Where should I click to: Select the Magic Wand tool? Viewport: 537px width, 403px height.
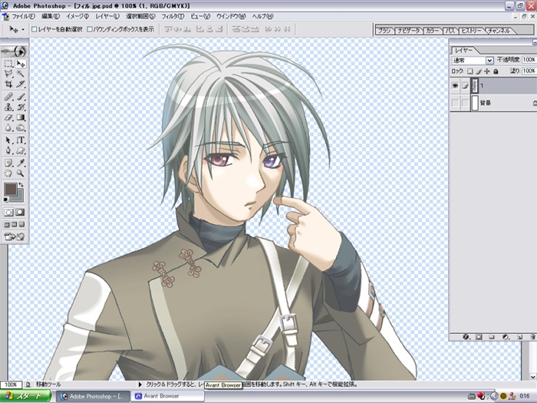pyautogui.click(x=21, y=74)
